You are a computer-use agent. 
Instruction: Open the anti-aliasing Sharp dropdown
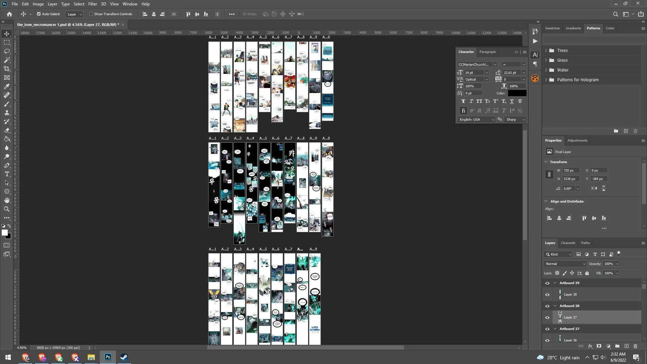(x=515, y=120)
